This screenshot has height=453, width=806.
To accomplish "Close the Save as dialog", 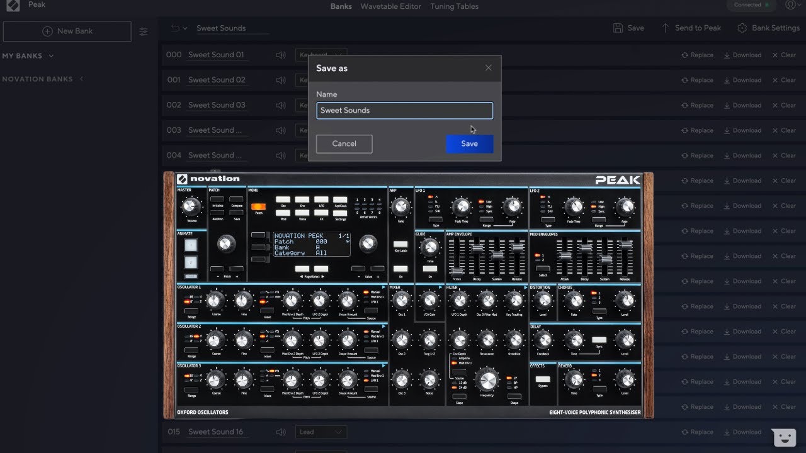I will 489,68.
